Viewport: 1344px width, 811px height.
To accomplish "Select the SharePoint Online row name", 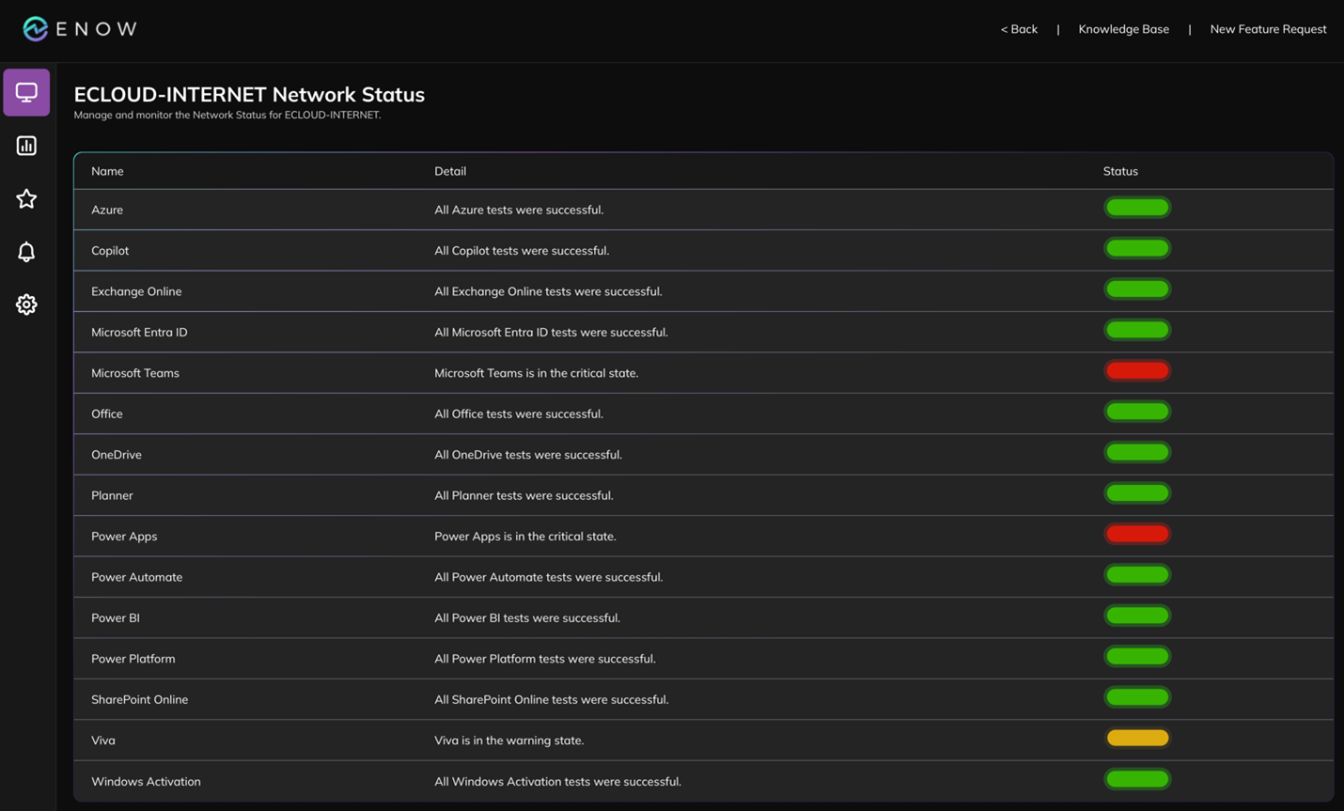I will point(140,700).
